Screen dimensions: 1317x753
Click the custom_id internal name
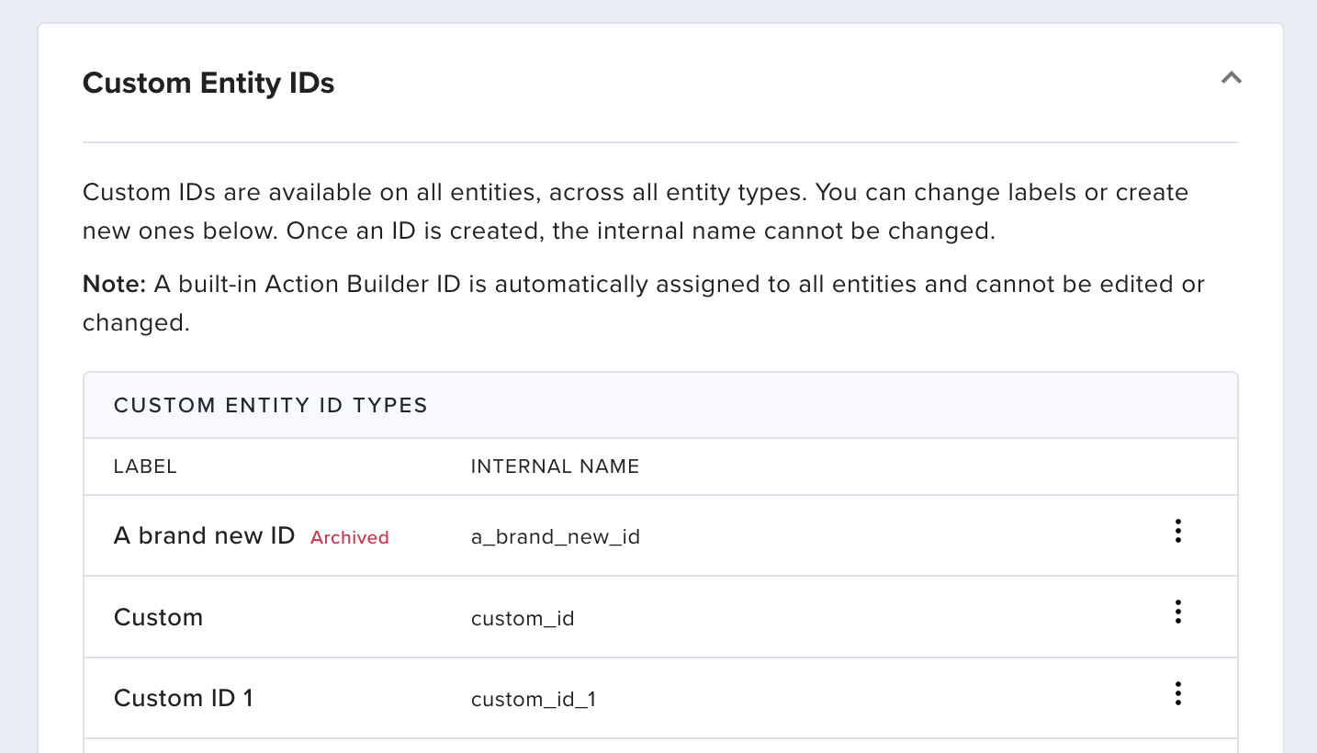click(x=522, y=618)
